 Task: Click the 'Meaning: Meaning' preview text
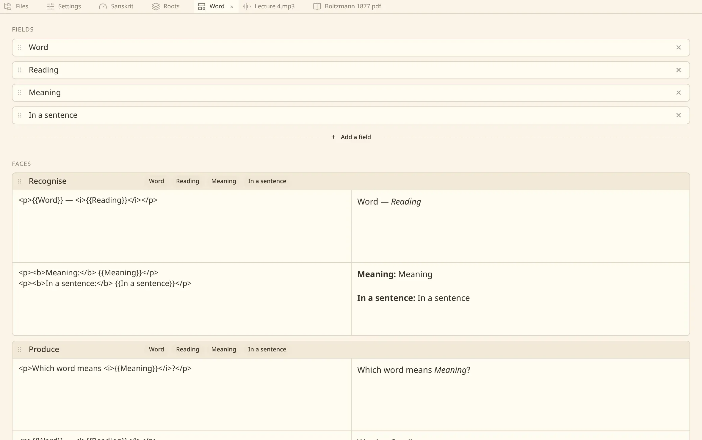395,274
